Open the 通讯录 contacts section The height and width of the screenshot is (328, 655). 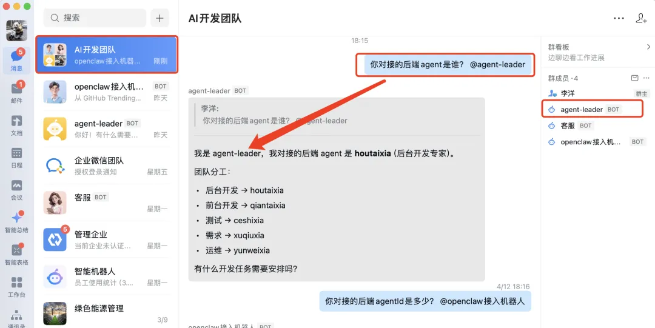(x=17, y=318)
